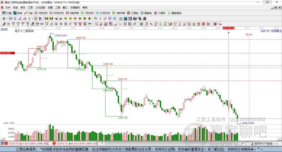This screenshot has height=152, width=282.
Task: Click the colorful flag chart icon
Action: (x=41, y=18)
